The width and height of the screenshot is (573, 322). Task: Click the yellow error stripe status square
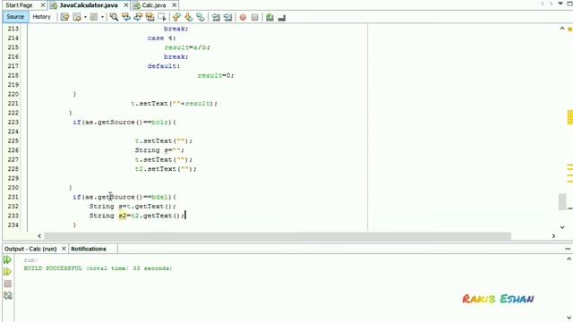[569, 30]
